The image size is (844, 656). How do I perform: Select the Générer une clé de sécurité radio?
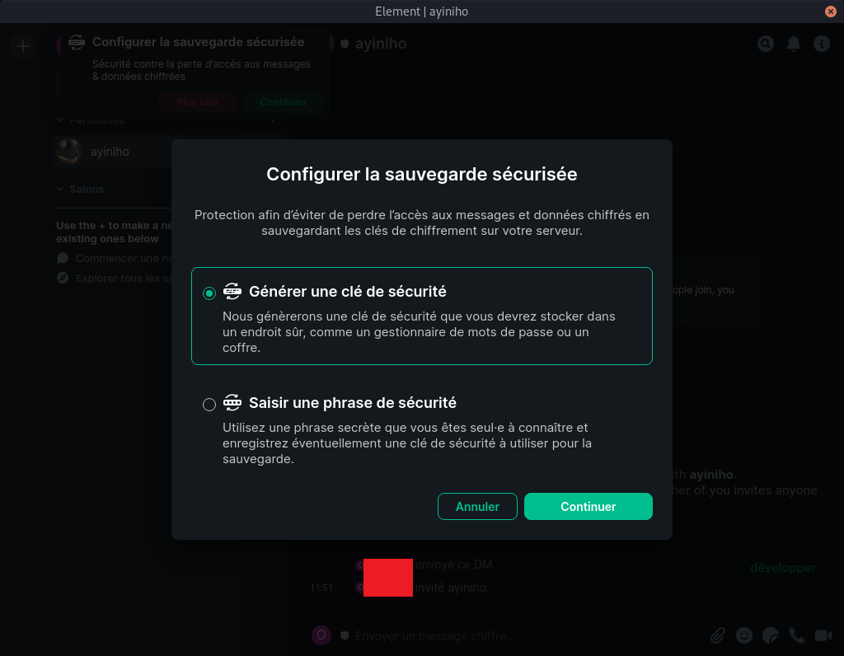tap(209, 293)
